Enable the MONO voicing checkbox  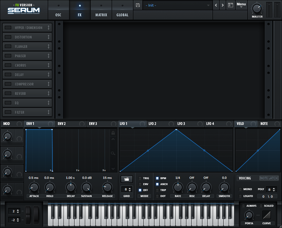point(240,189)
